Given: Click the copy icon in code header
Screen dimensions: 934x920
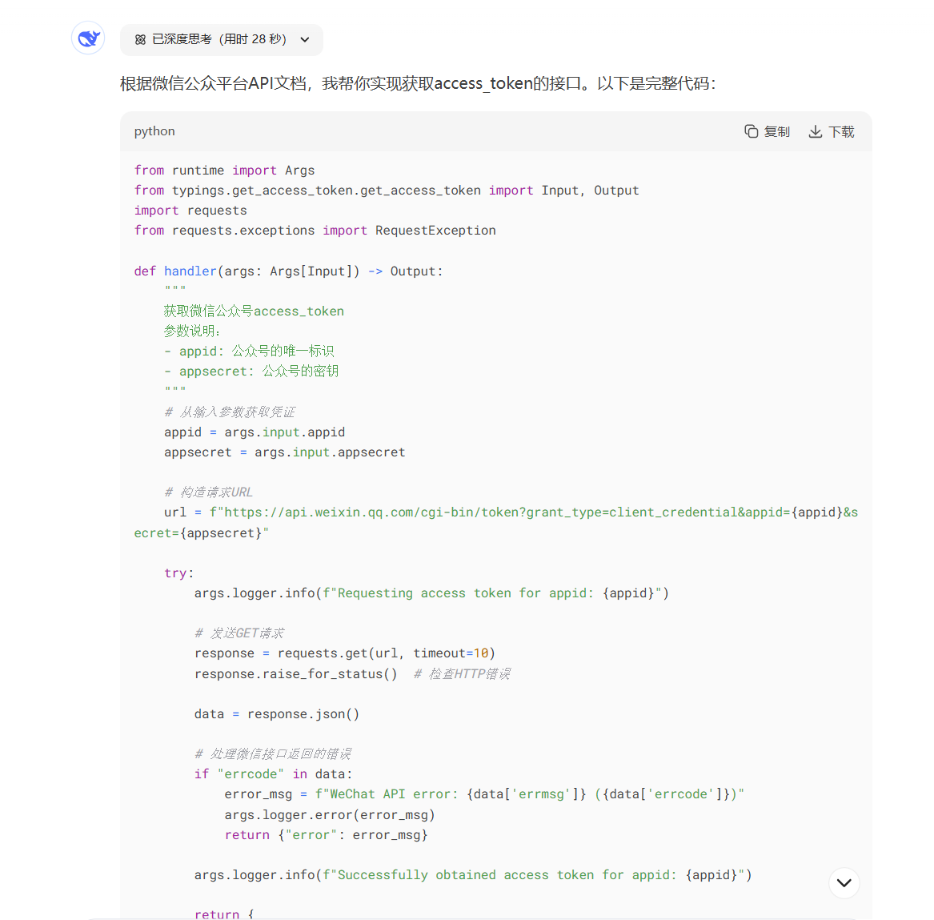Looking at the screenshot, I should (752, 131).
